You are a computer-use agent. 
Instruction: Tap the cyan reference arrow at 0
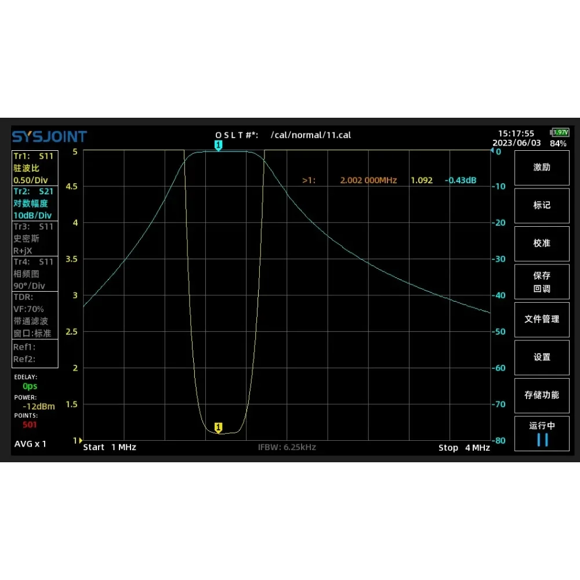(x=492, y=150)
